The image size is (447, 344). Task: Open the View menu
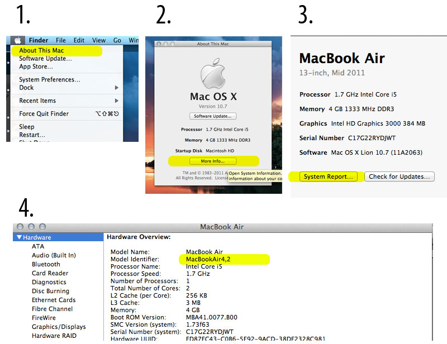coord(99,40)
